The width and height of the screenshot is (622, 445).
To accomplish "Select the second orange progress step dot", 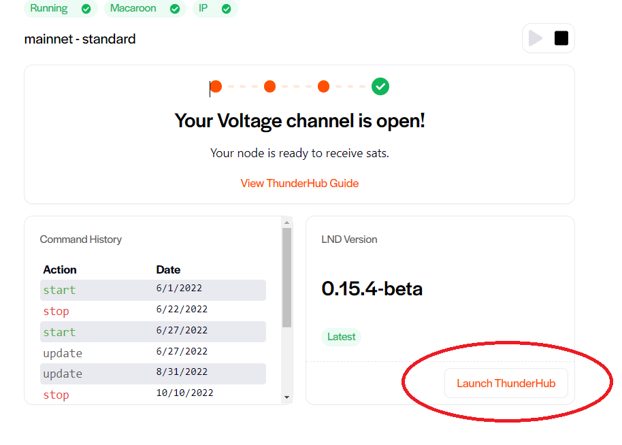I will click(269, 86).
